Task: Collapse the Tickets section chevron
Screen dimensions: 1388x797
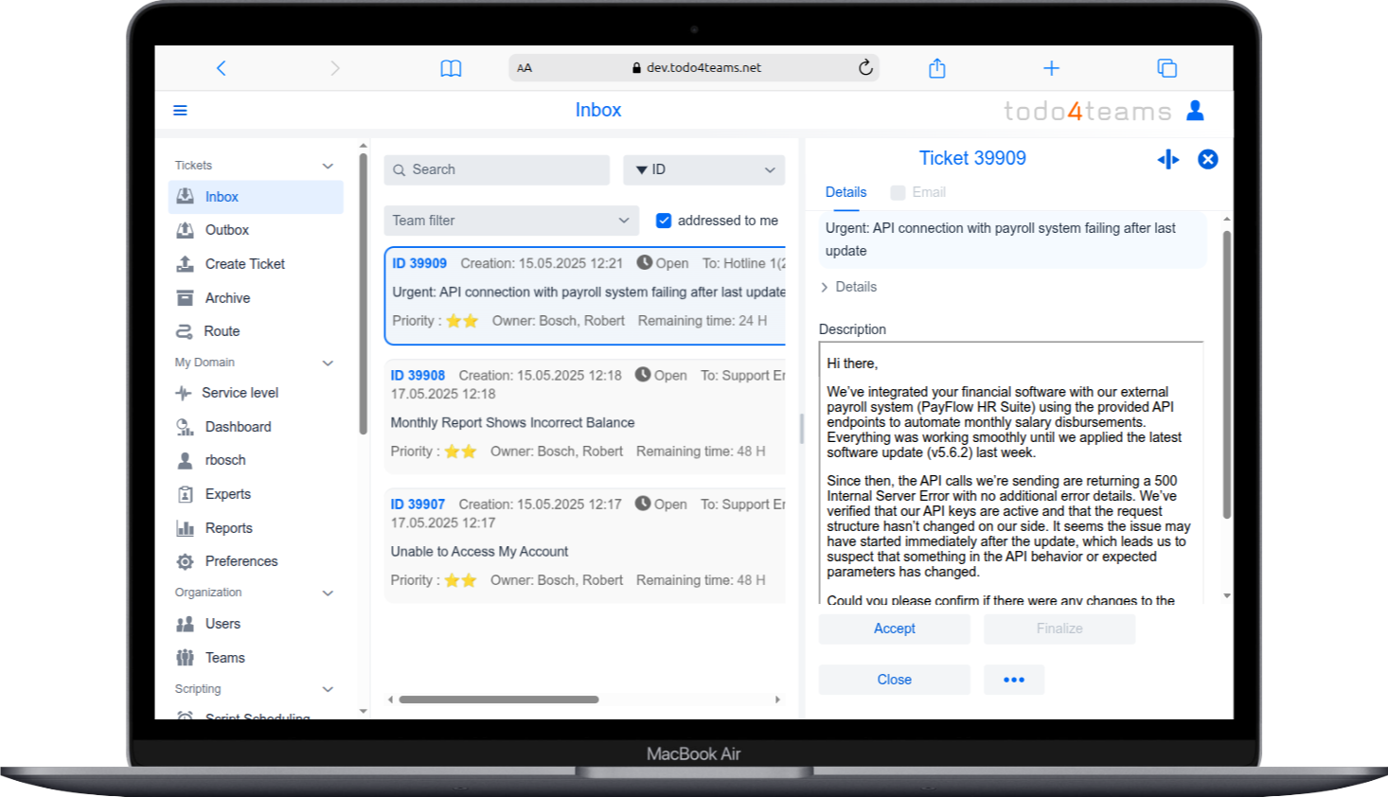Action: [328, 166]
